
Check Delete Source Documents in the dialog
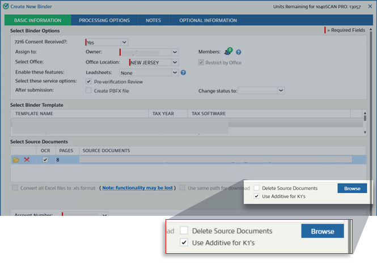click(x=257, y=188)
